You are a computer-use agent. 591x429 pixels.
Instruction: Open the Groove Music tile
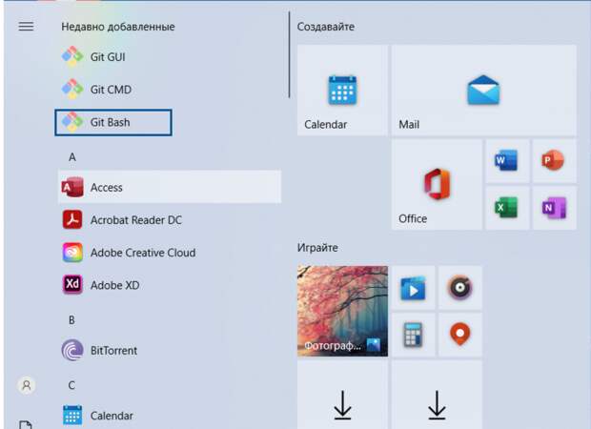460,288
